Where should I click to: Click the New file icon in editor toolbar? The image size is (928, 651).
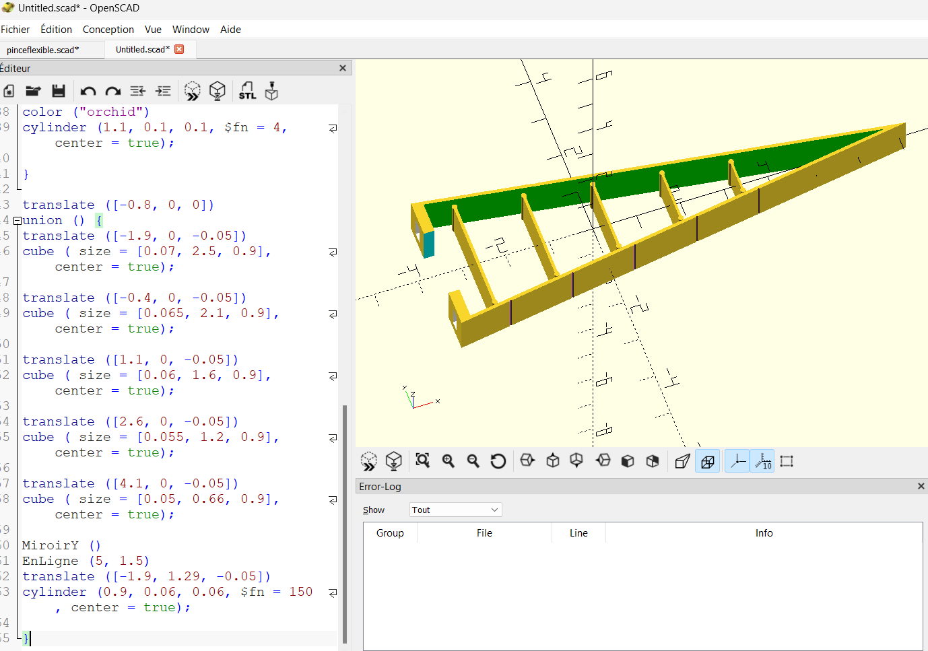click(9, 91)
